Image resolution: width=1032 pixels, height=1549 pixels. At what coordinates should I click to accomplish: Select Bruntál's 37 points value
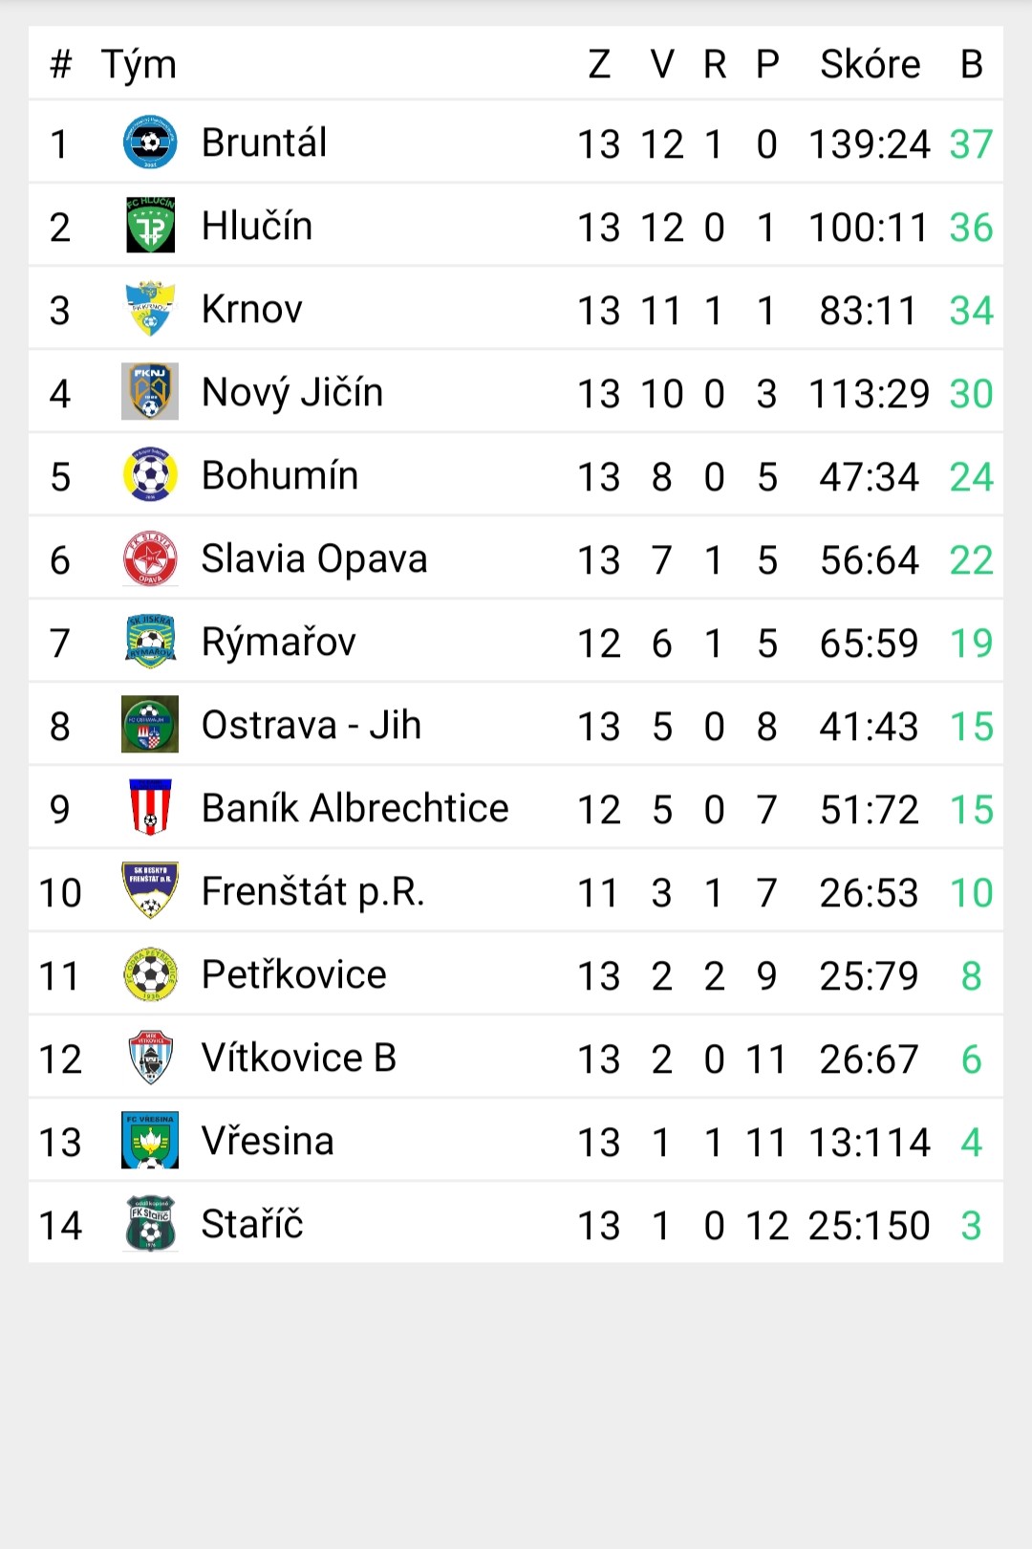tap(972, 144)
